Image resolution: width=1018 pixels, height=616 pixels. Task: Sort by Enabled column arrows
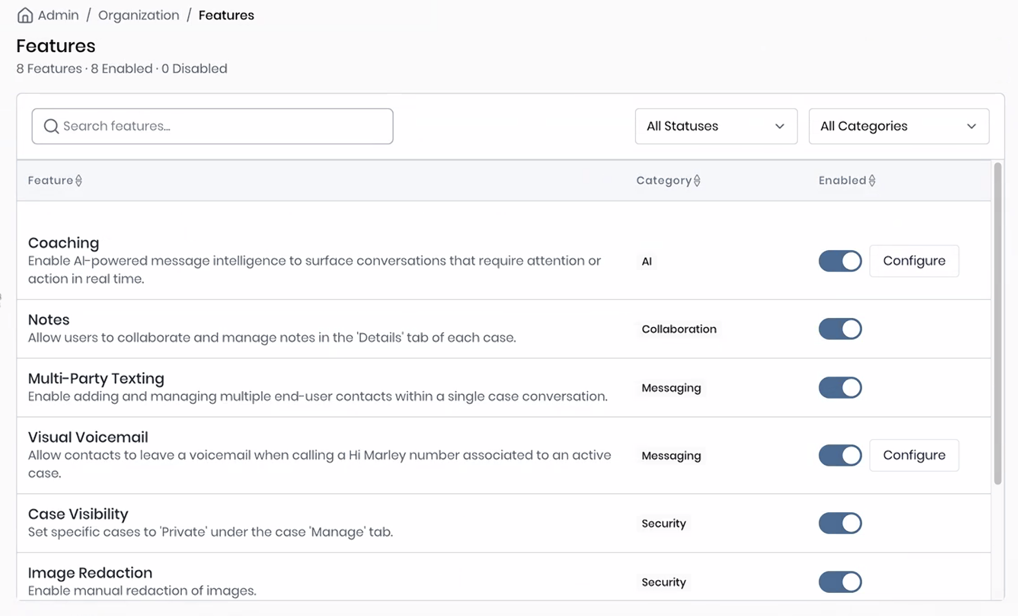coord(872,181)
